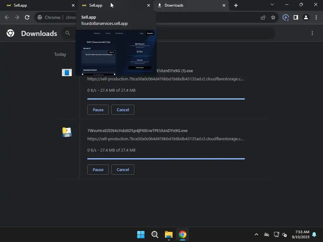The width and height of the screenshot is (323, 242).
Task: Open the downloads indicator in the toolbar
Action: tap(285, 18)
